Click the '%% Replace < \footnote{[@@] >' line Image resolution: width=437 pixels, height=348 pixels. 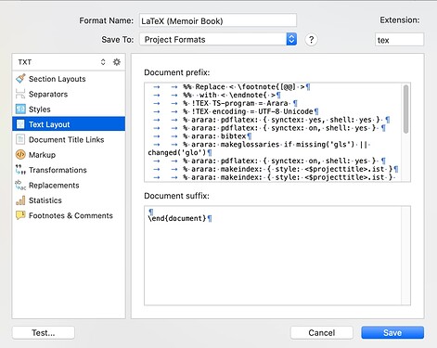[x=246, y=86]
